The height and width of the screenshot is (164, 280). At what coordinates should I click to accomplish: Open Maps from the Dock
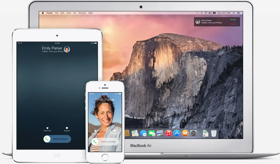(x=135, y=133)
